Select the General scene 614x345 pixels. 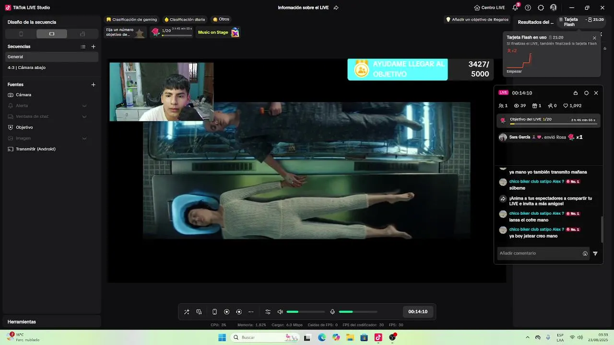pos(52,57)
